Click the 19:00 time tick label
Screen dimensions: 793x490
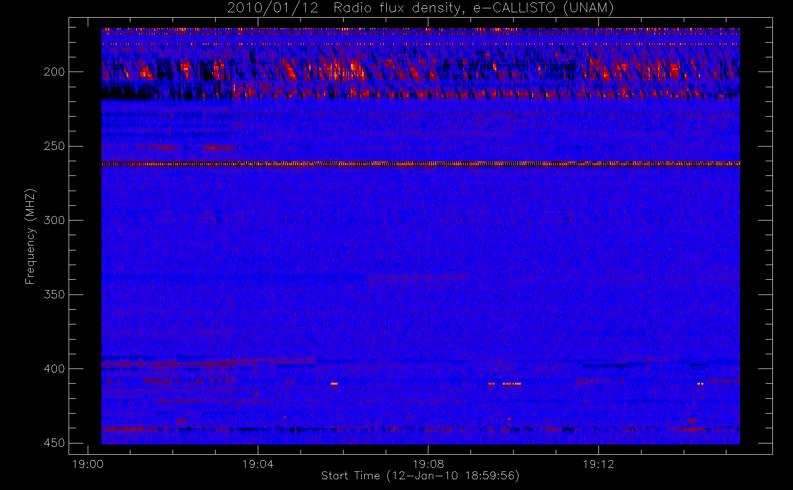point(88,464)
